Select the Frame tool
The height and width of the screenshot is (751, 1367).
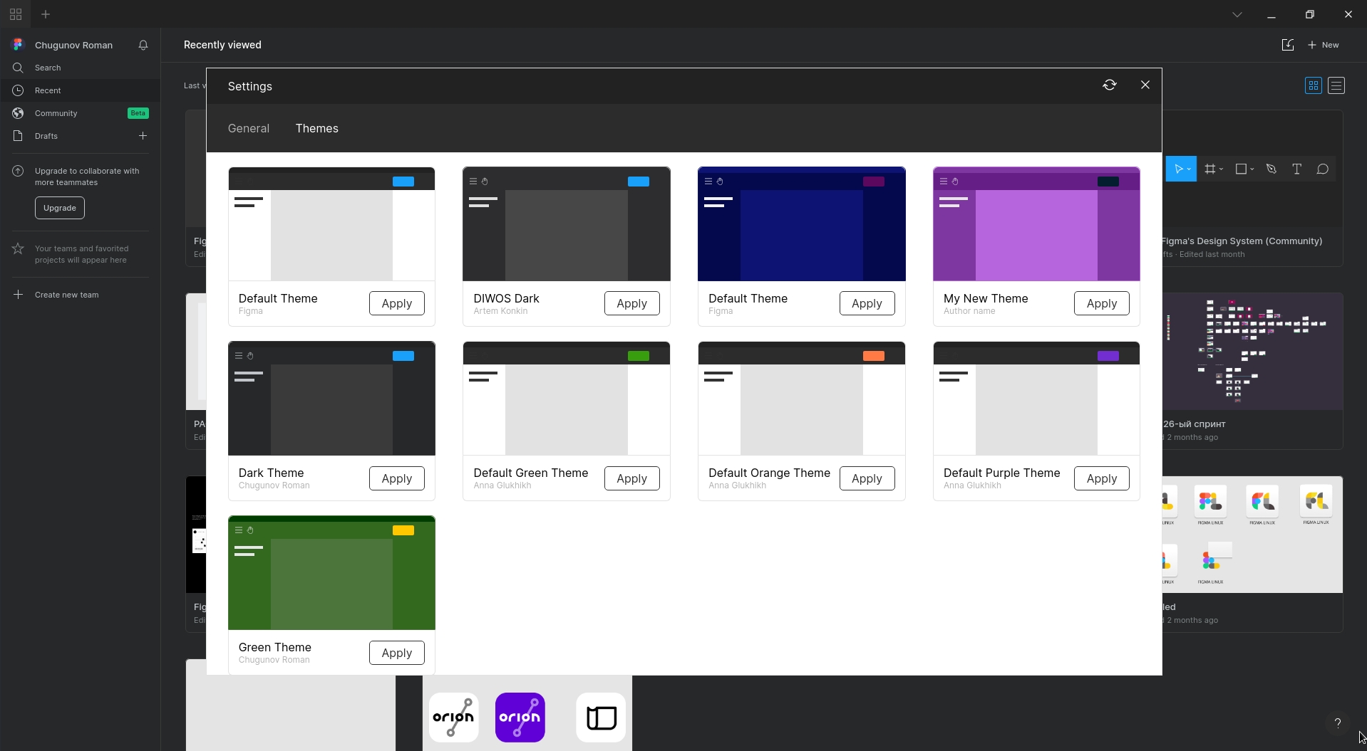point(1210,169)
